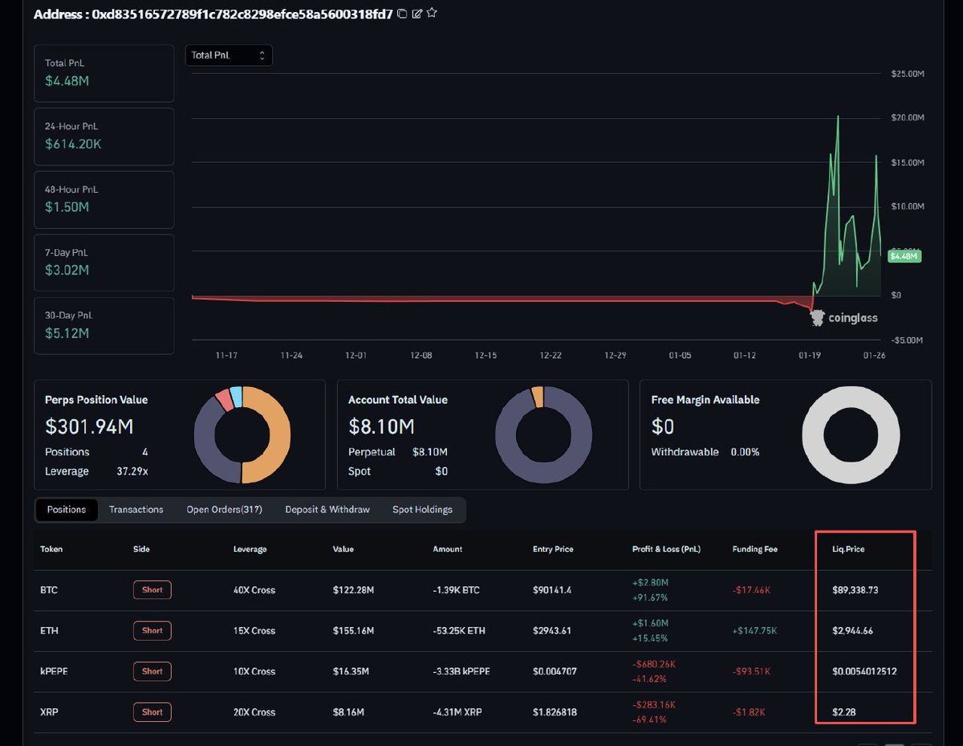Click the kPEPE liquidation price value
This screenshot has width=963, height=746.
pyautogui.click(x=864, y=671)
